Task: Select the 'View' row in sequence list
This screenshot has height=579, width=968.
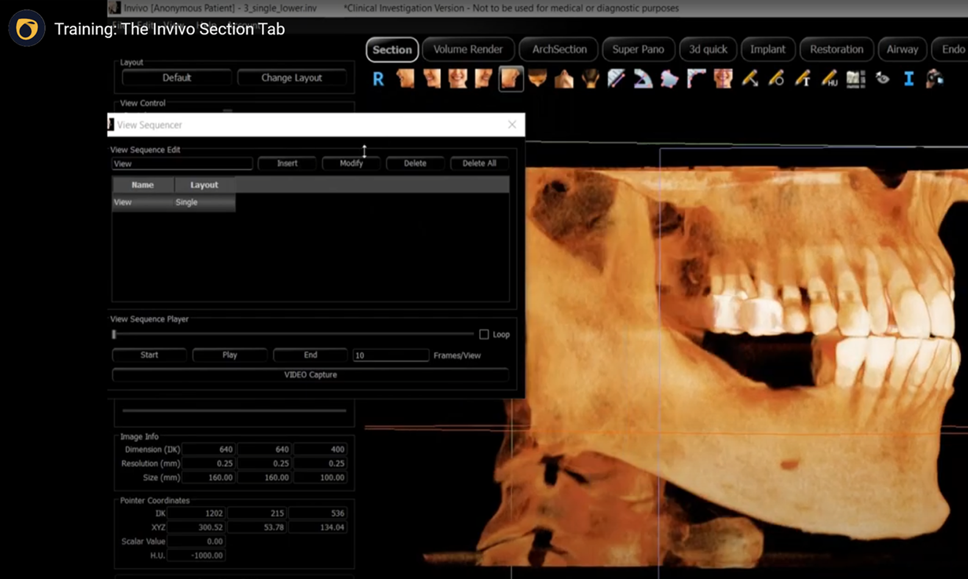Action: tap(174, 202)
